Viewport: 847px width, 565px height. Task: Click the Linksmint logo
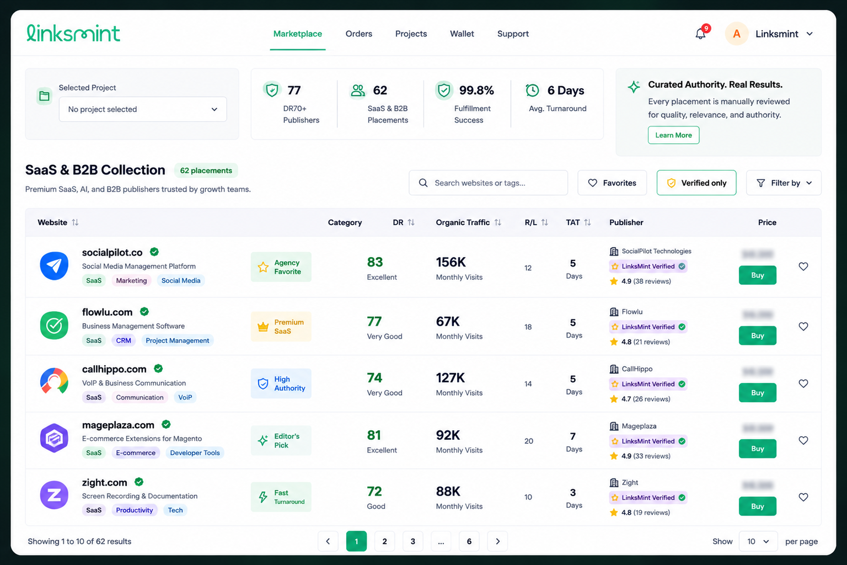click(74, 34)
